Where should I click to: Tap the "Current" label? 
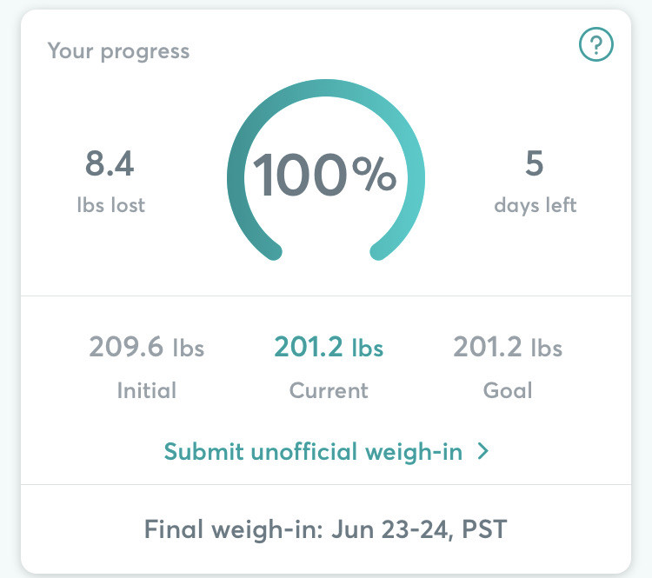click(329, 390)
